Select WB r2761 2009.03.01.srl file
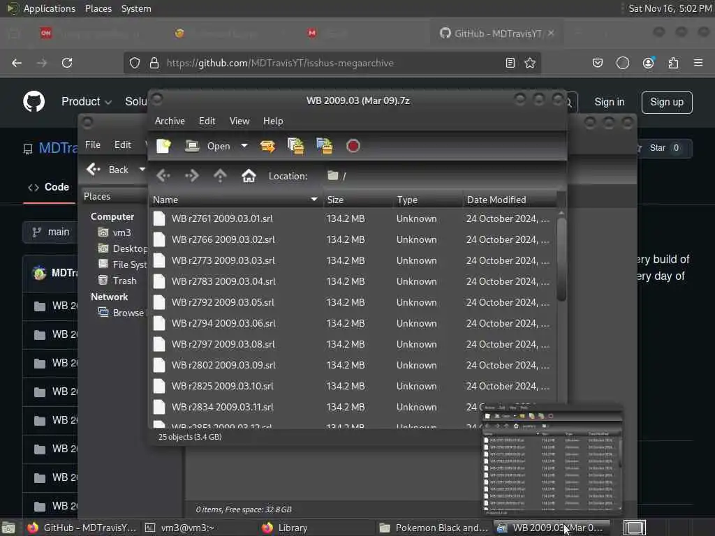 [353, 218]
